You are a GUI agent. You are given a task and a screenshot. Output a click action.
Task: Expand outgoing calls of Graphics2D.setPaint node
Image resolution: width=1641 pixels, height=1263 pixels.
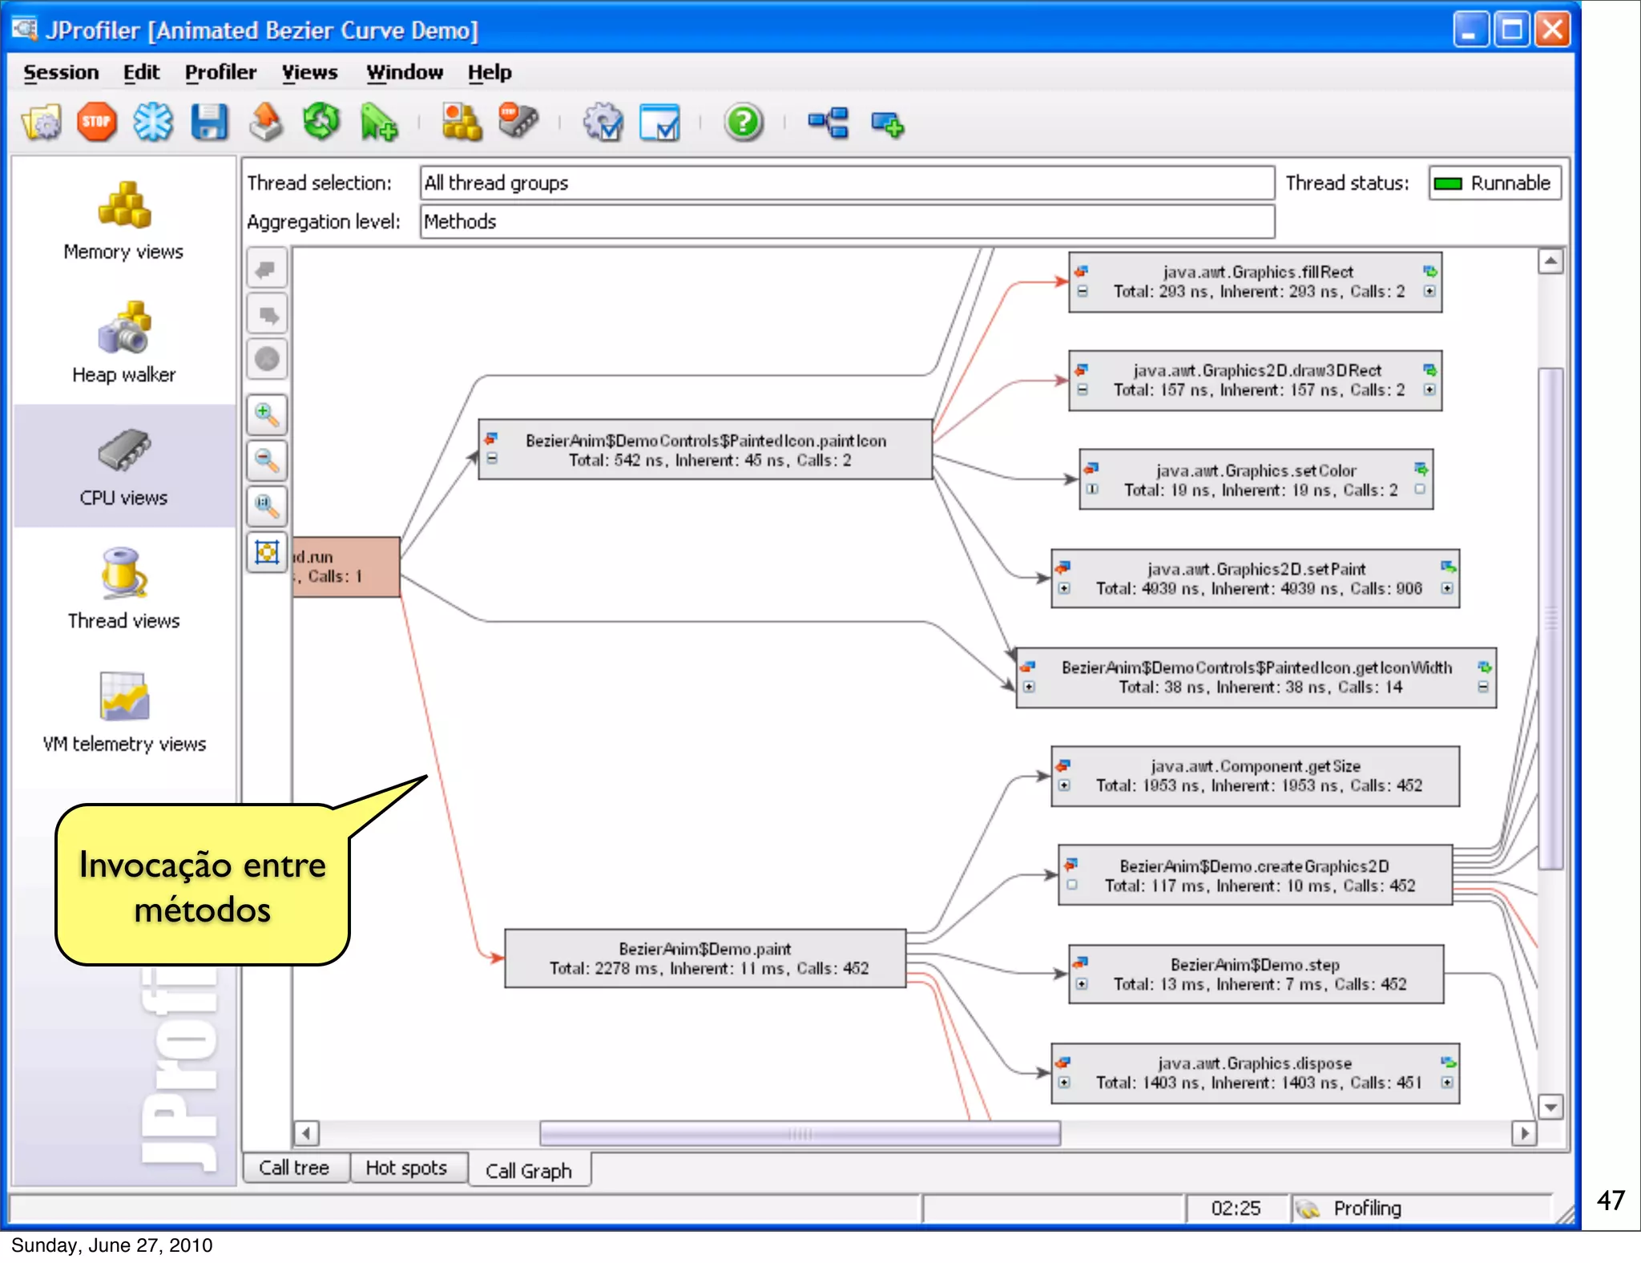coord(1447,588)
